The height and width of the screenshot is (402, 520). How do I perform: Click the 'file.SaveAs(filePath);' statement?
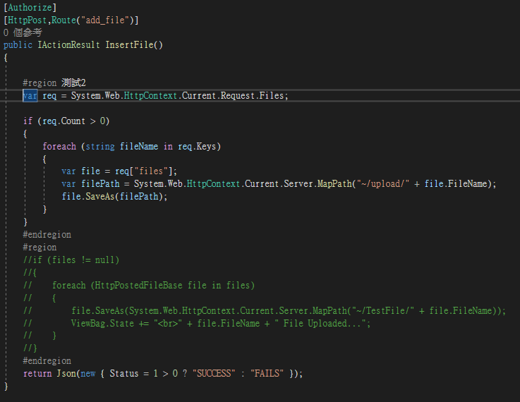(114, 197)
